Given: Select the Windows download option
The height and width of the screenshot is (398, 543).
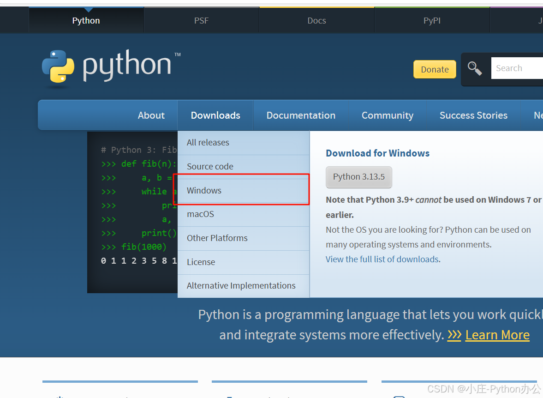Looking at the screenshot, I should point(204,190).
